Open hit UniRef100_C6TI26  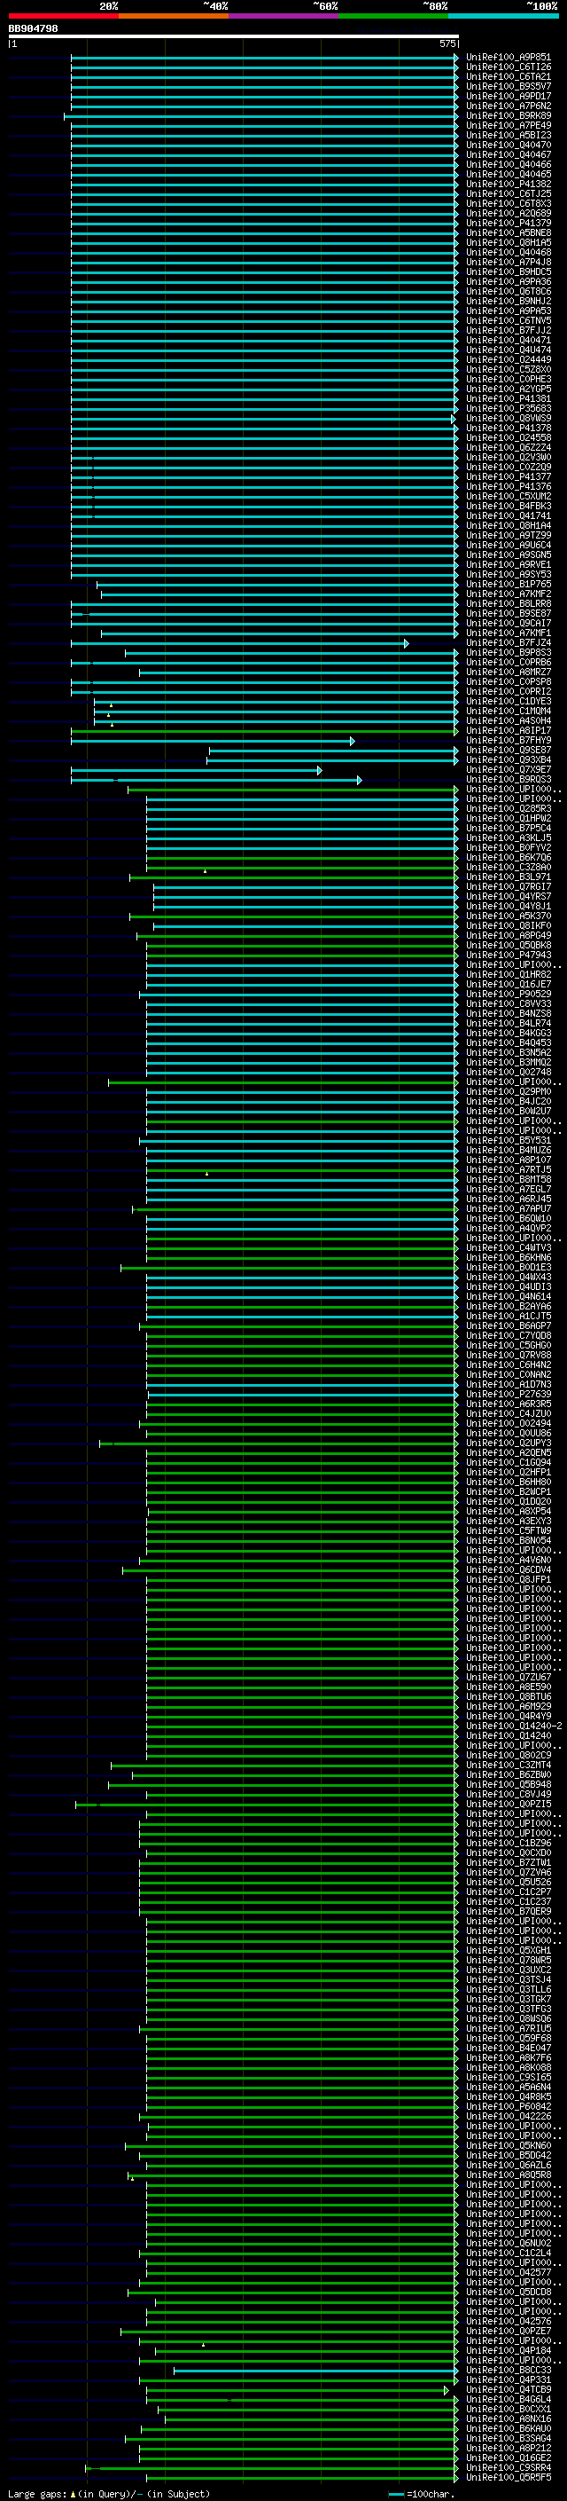pyautogui.click(x=508, y=67)
